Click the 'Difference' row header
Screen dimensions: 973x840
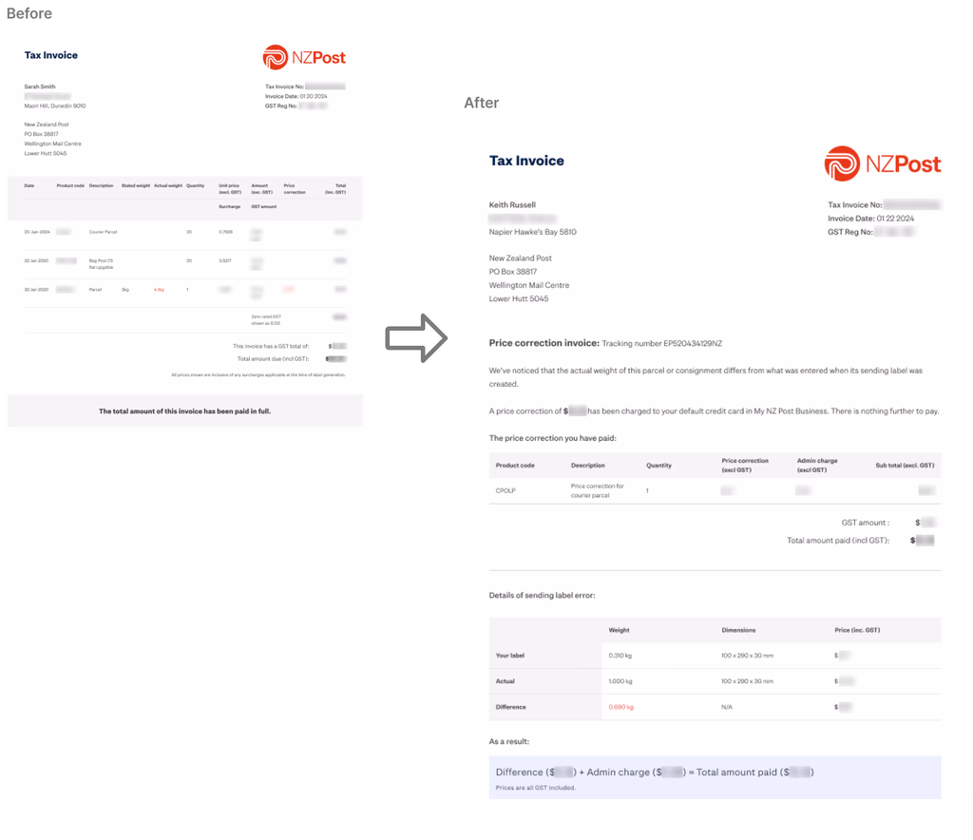click(510, 707)
